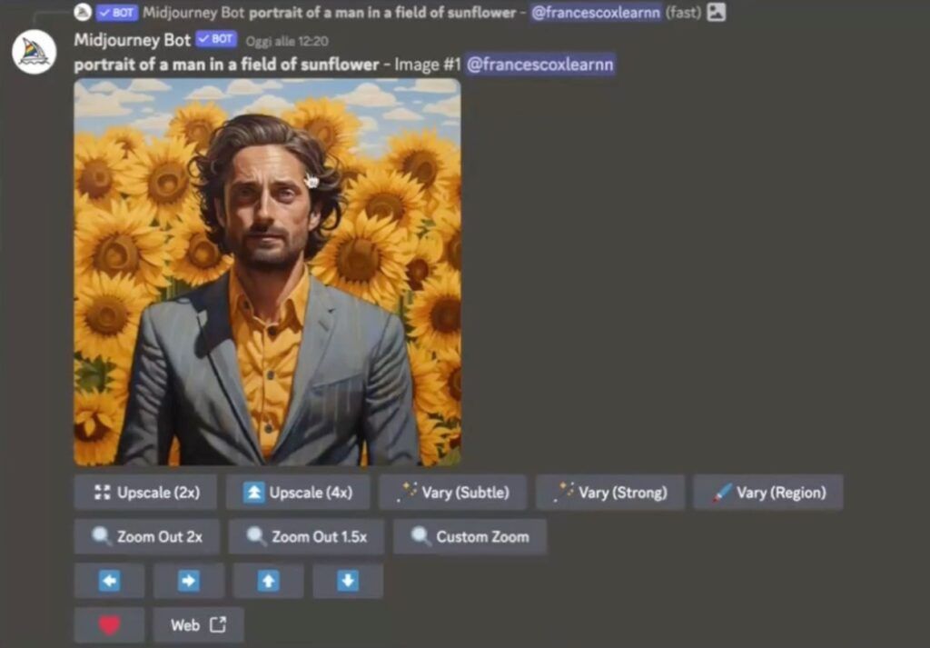Open Vary (Region) editor

tap(768, 492)
